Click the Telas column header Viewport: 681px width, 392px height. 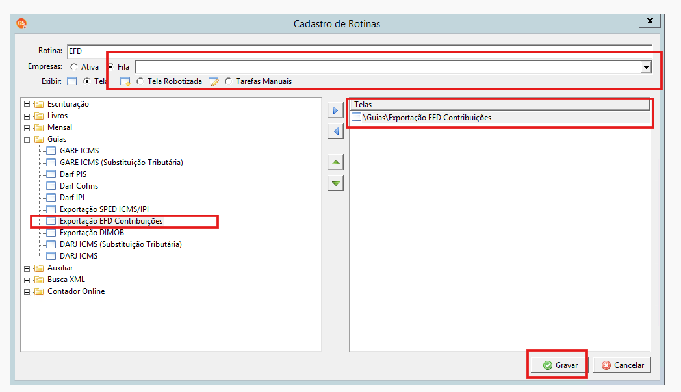tap(500, 105)
